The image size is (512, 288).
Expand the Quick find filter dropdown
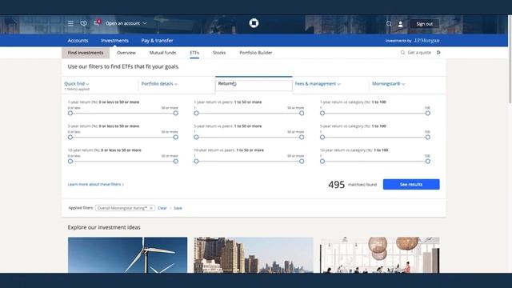pos(77,84)
